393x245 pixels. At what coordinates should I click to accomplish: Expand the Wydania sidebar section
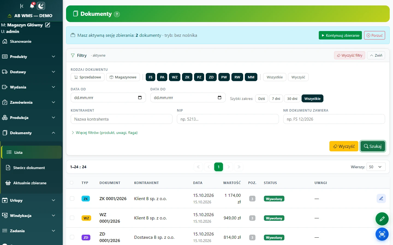point(31,87)
